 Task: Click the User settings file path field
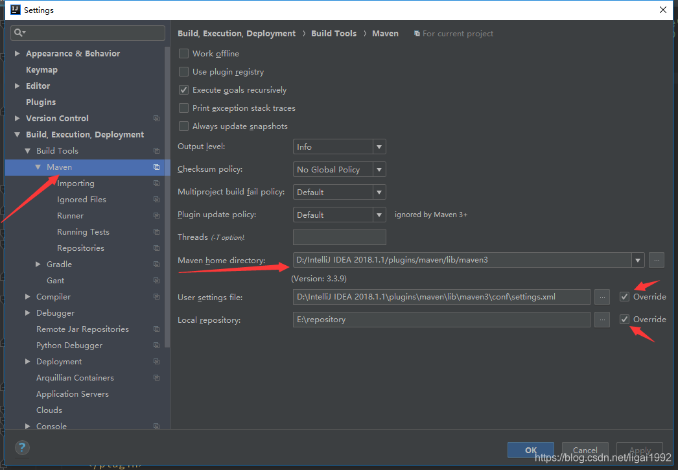[x=441, y=297]
